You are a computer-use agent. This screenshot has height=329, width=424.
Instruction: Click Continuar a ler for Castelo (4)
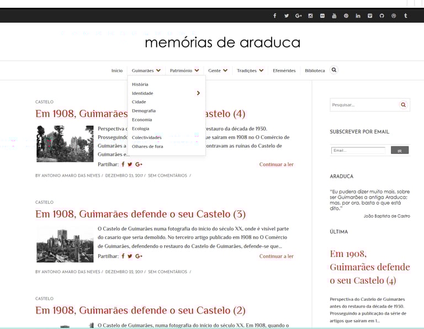(x=277, y=164)
